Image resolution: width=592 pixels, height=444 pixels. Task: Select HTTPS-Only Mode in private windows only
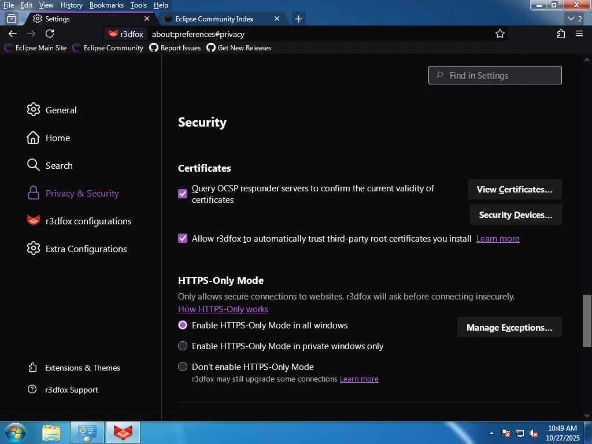[x=183, y=346]
